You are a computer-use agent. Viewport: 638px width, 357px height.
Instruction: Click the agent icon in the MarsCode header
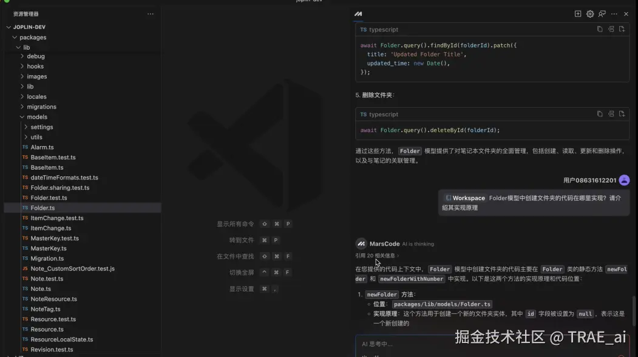pyautogui.click(x=602, y=13)
